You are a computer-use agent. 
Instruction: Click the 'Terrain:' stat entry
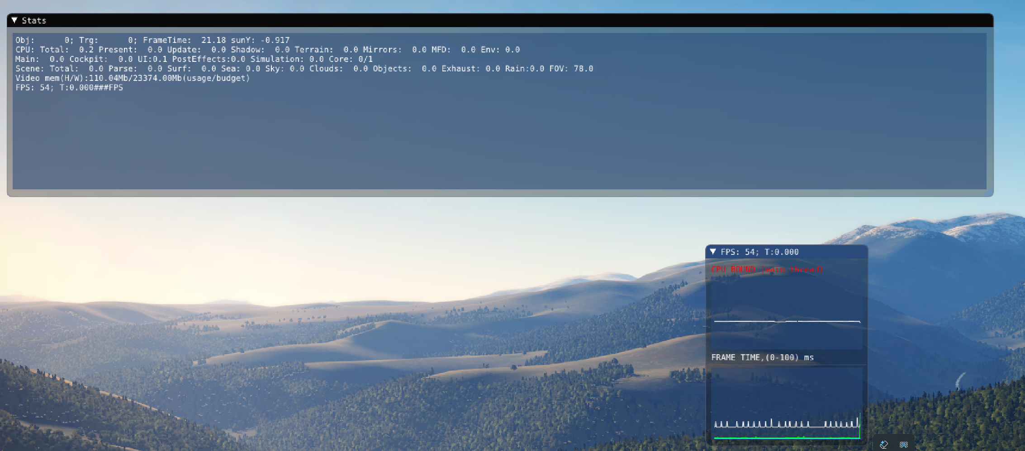(x=327, y=50)
